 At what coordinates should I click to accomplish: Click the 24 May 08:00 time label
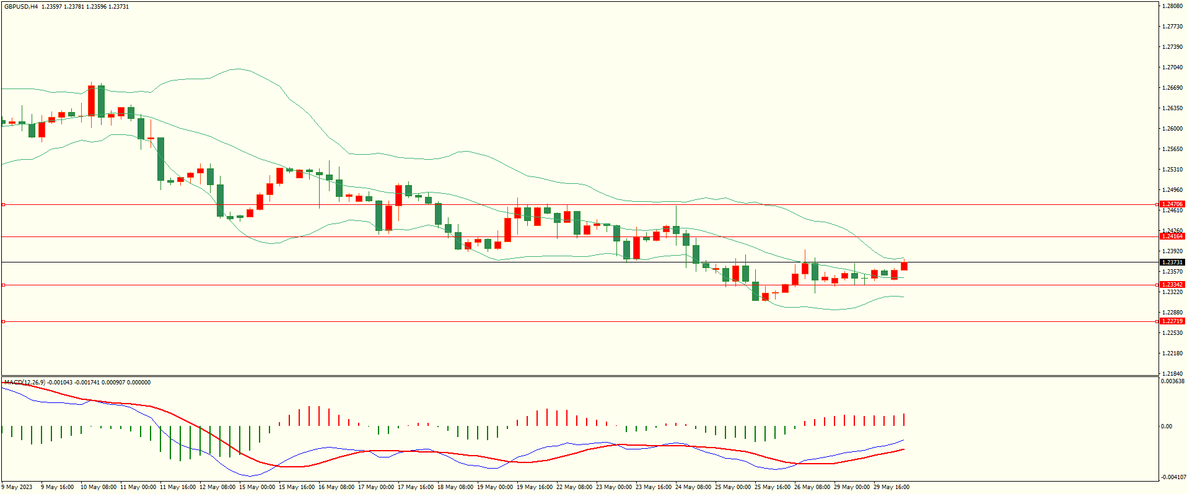pyautogui.click(x=693, y=487)
